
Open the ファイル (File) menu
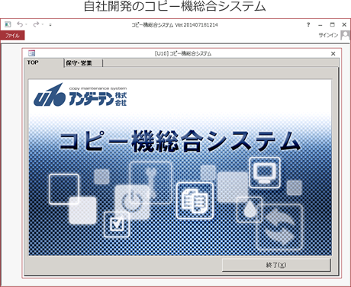point(12,35)
